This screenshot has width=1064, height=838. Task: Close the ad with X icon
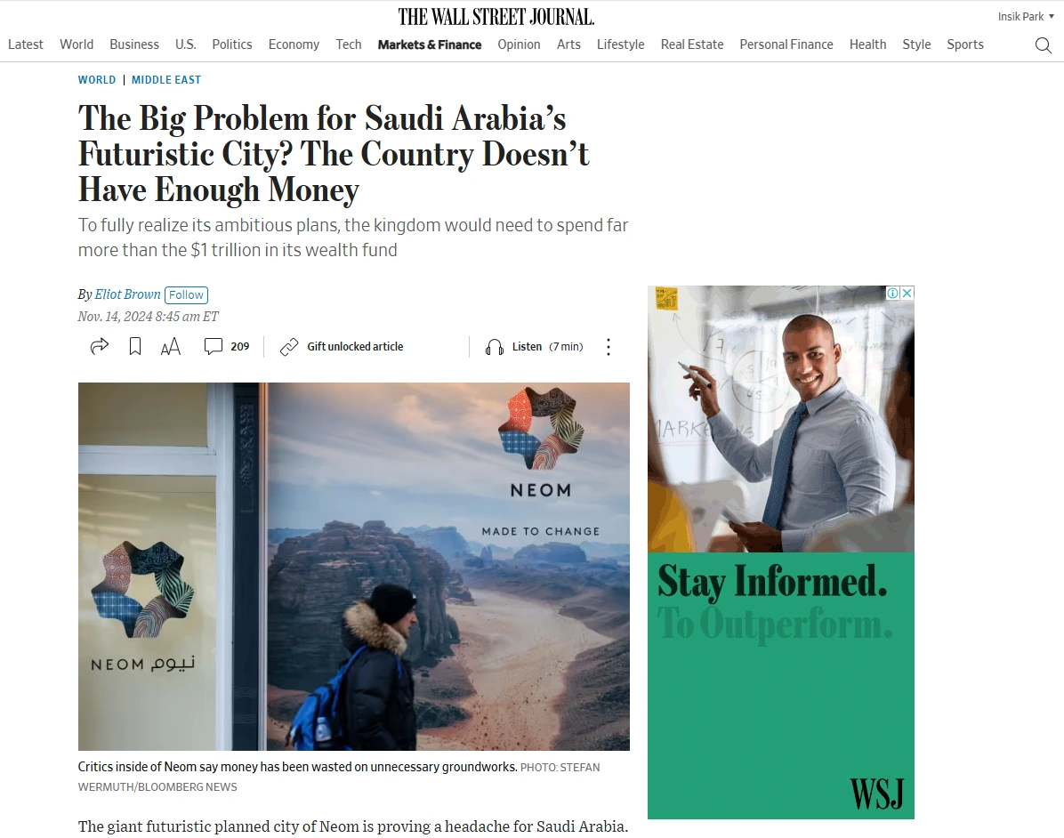point(907,294)
